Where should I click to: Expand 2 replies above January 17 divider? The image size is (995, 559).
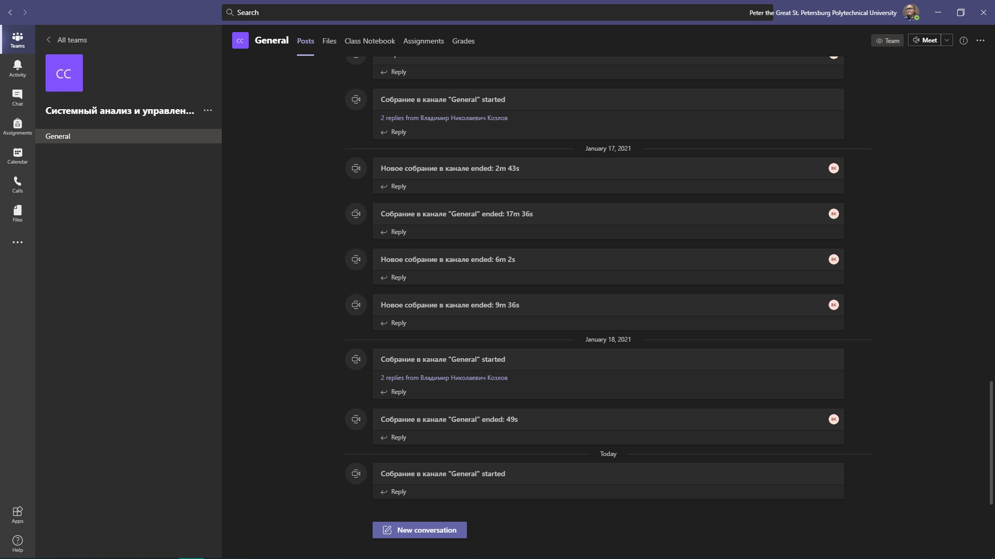click(444, 118)
